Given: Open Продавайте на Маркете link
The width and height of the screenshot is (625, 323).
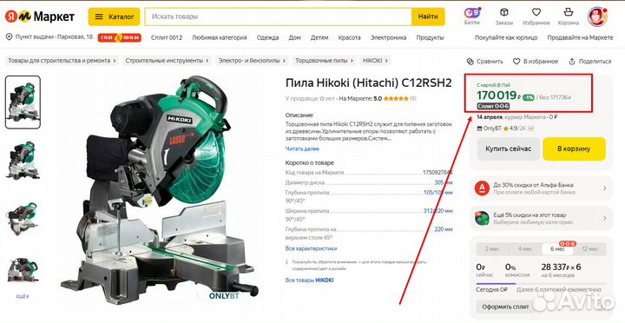Looking at the screenshot, I should [580, 38].
